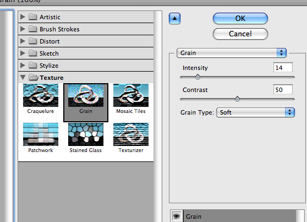
Task: Click the Intensity slider handle
Action: coord(198,77)
